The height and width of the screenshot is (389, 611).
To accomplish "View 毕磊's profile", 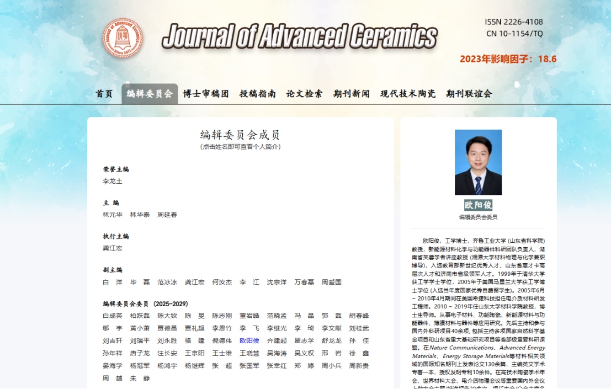I will (140, 283).
